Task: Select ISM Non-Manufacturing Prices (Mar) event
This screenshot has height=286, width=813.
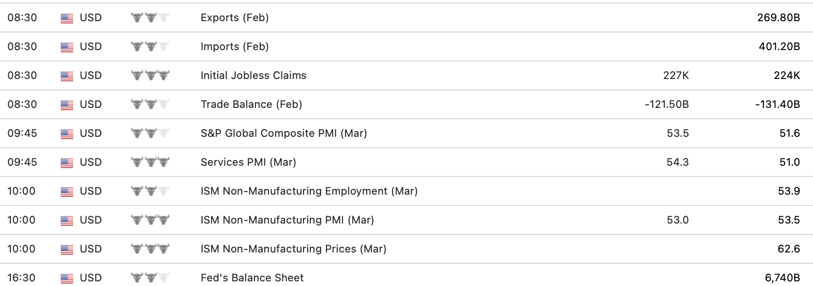Action: pos(293,249)
